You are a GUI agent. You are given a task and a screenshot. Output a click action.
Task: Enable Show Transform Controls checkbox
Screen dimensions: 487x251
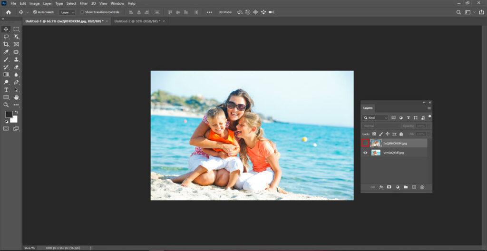(82, 12)
